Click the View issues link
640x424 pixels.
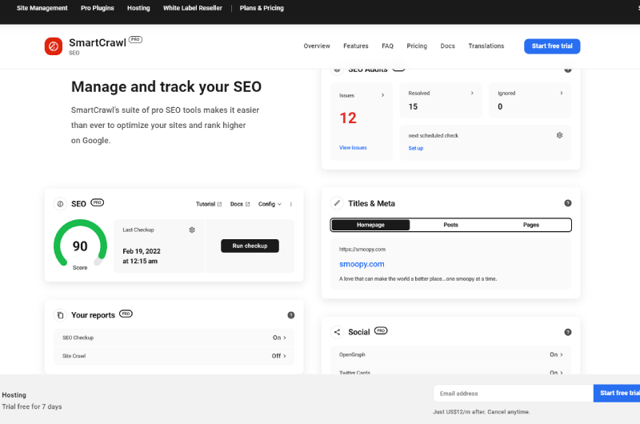coord(353,148)
